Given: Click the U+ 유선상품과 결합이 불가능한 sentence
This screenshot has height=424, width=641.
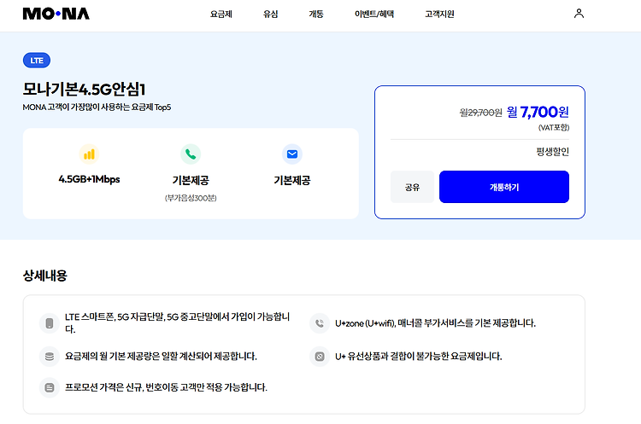Looking at the screenshot, I should [x=419, y=357].
